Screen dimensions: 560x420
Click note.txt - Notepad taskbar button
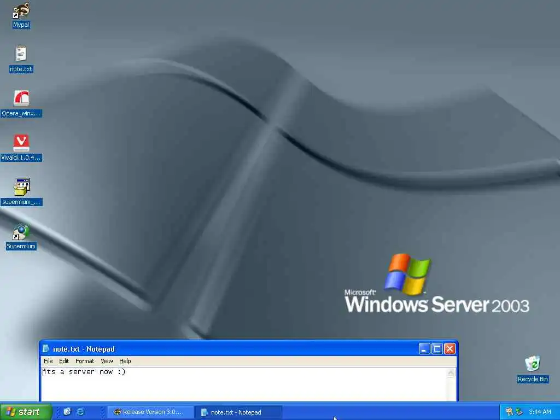(x=238, y=412)
